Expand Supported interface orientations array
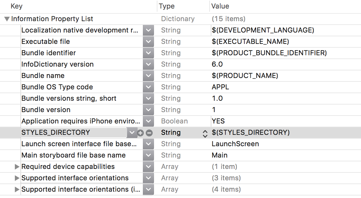This screenshot has height=198, width=361. pos(17,178)
